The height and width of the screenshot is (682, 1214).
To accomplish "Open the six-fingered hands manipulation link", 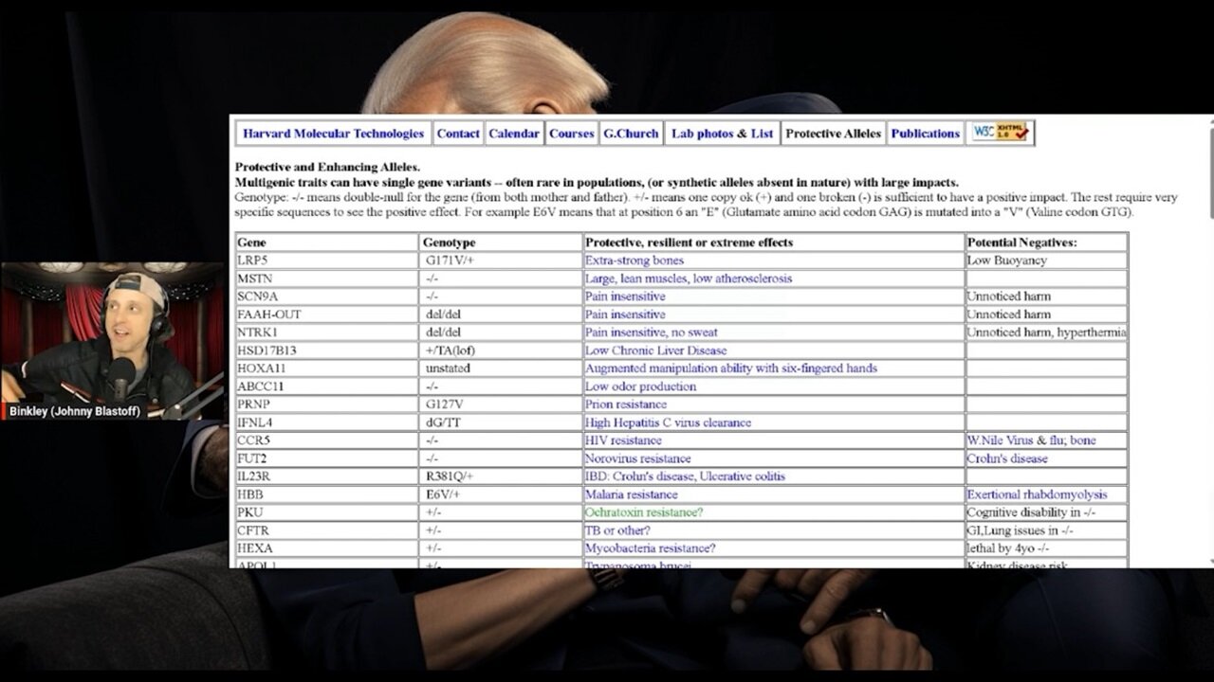I will pos(731,368).
